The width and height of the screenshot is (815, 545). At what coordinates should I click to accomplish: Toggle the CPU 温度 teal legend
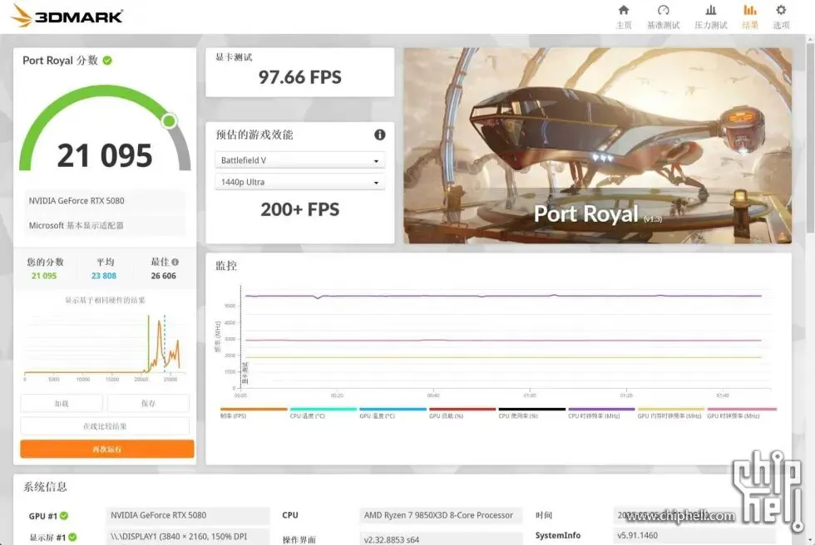[x=324, y=413]
